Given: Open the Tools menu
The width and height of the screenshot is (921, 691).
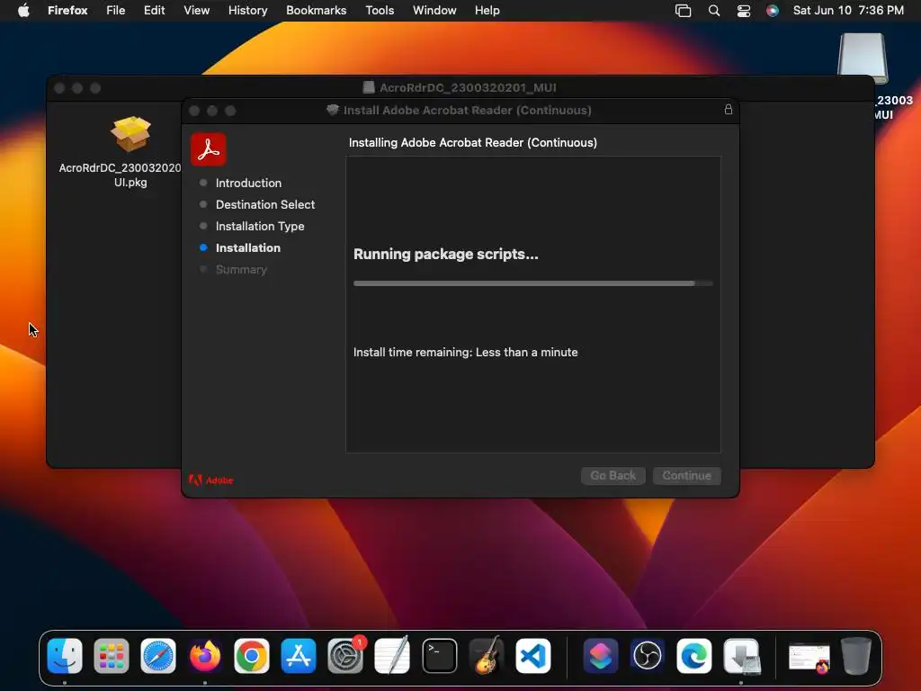Looking at the screenshot, I should point(380,11).
